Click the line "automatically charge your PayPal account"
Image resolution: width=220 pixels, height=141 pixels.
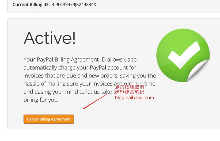click(80, 68)
